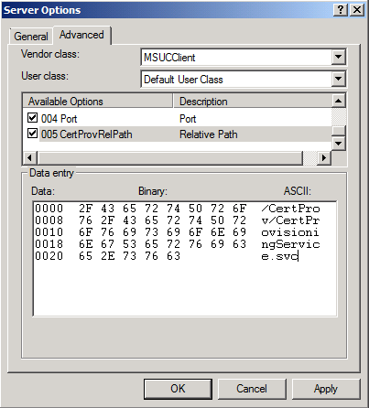Click the Apply button

[326, 389]
